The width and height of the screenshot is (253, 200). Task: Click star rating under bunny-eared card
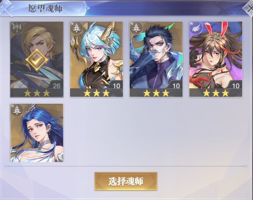(216, 93)
